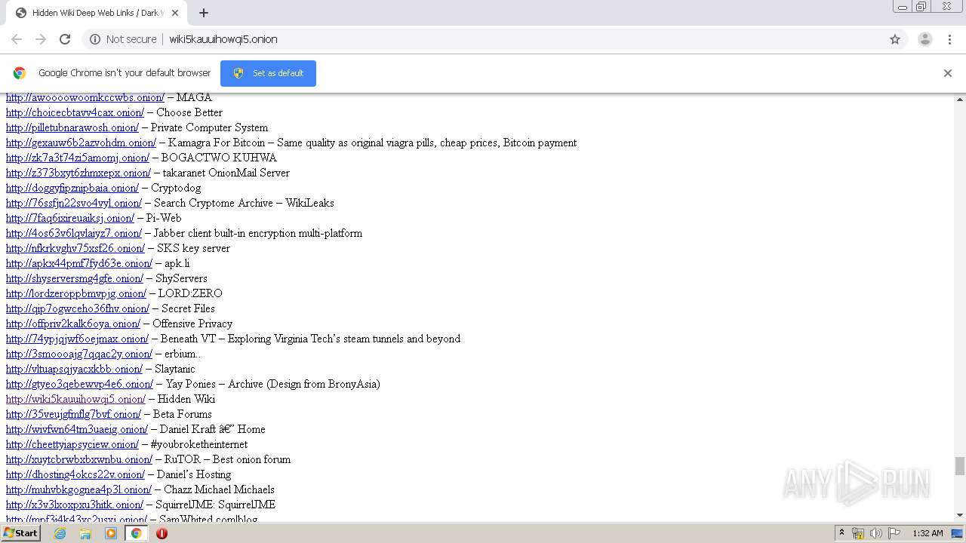The height and width of the screenshot is (543, 966).
Task: Open the vltuapsqjyacxkbb.onion Slaytanic link
Action: [74, 369]
